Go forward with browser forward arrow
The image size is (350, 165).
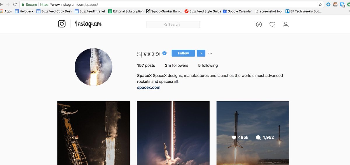click(x=8, y=5)
